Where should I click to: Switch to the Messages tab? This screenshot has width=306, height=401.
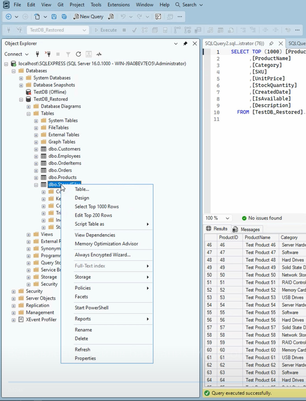pos(246,230)
